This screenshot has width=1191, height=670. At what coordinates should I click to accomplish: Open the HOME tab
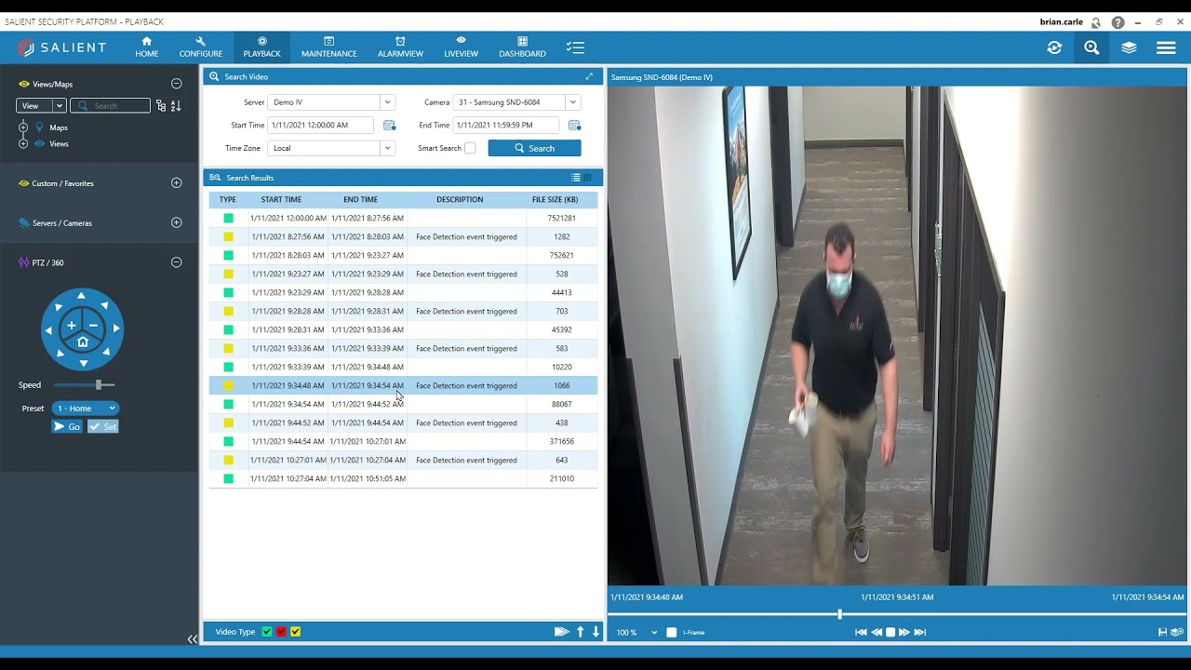pos(146,47)
